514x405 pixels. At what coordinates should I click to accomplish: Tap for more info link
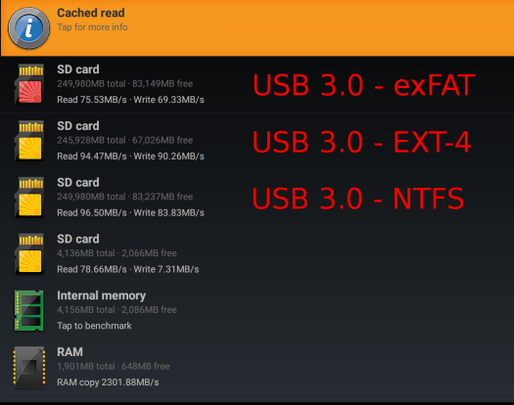coord(92,27)
